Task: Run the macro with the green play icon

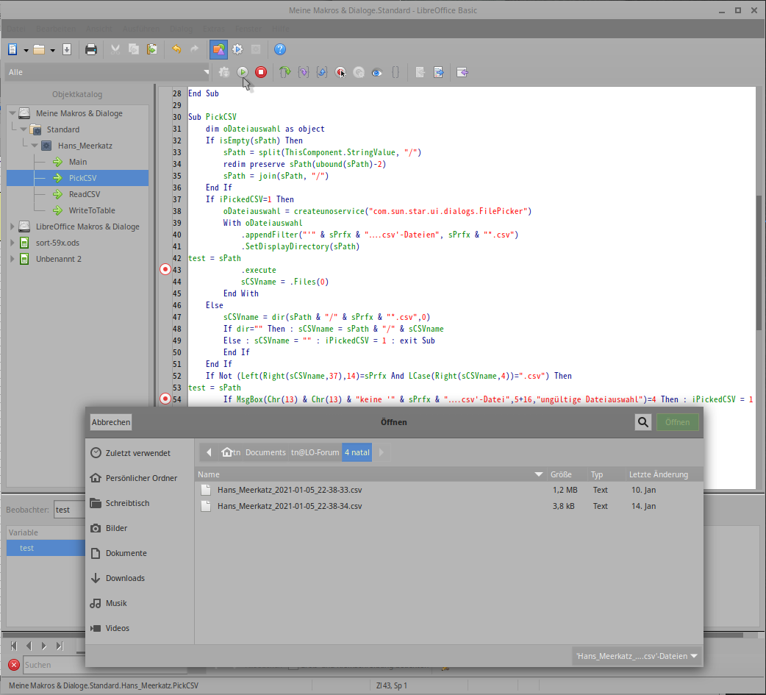Action: pyautogui.click(x=243, y=72)
